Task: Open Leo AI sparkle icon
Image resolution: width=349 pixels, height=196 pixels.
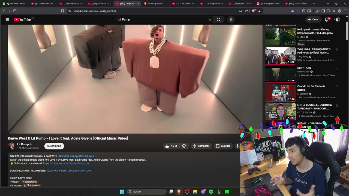Action: 334,11
